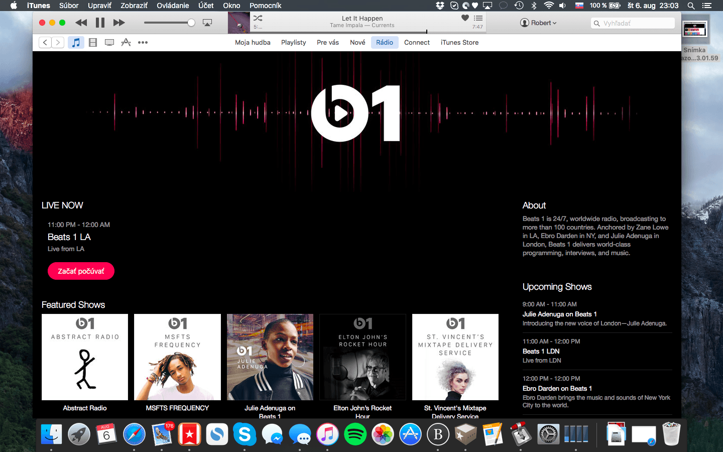
Task: Open the TV Shows library view
Action: [109, 43]
